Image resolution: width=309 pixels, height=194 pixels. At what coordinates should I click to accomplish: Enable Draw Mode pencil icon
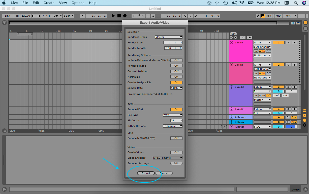tap(258, 16)
